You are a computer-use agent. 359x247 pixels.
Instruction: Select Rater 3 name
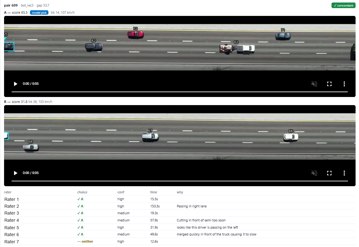tap(12, 213)
